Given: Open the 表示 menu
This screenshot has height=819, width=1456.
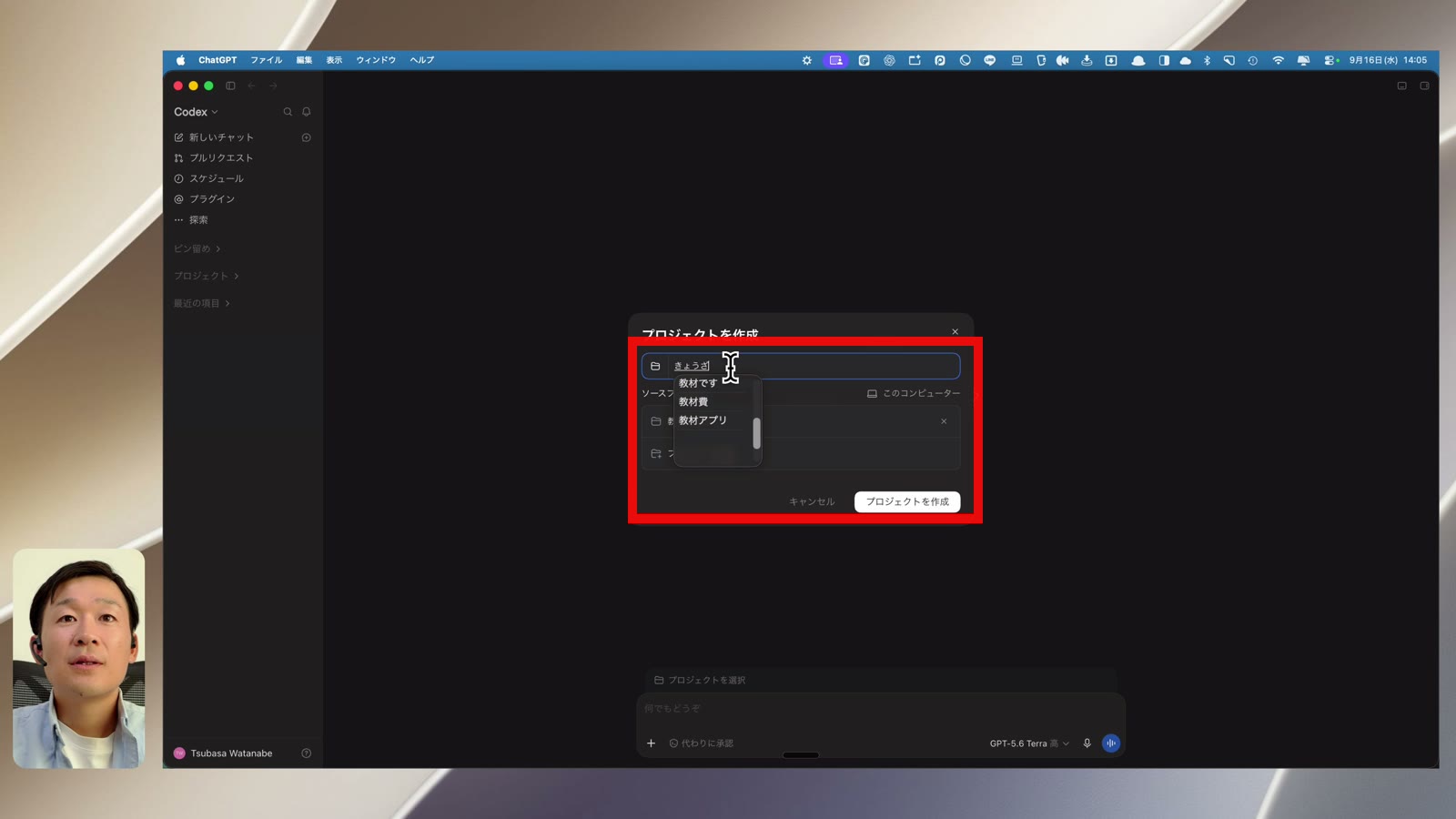Looking at the screenshot, I should (x=334, y=60).
